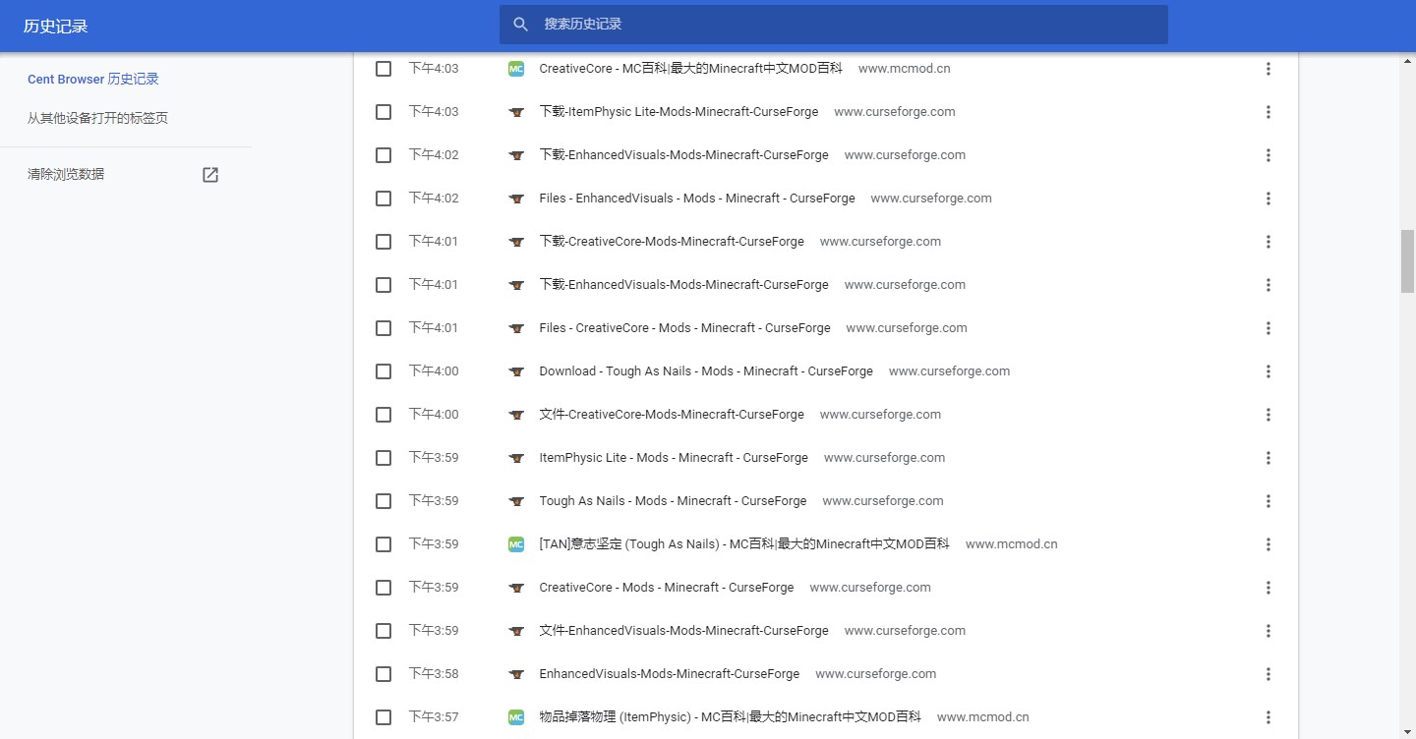Screen dimensions: 1416x739
Task: Select the Download - Tough As Nails checkbox
Action: click(x=383, y=371)
